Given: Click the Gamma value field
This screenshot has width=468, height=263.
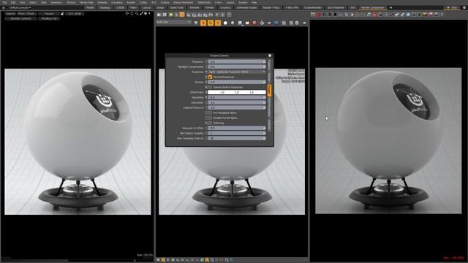Looking at the screenshot, I should (237, 82).
